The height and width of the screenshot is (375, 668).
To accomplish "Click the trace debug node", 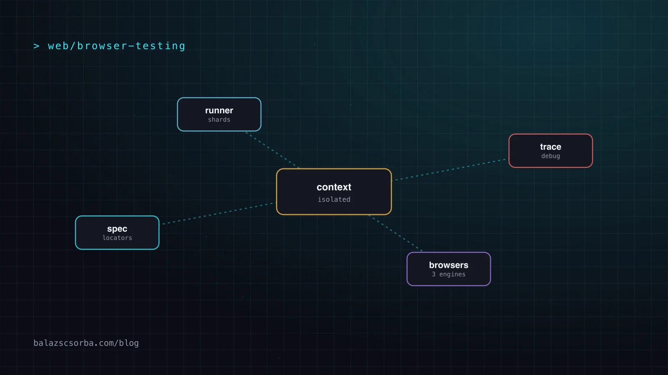I will point(551,151).
